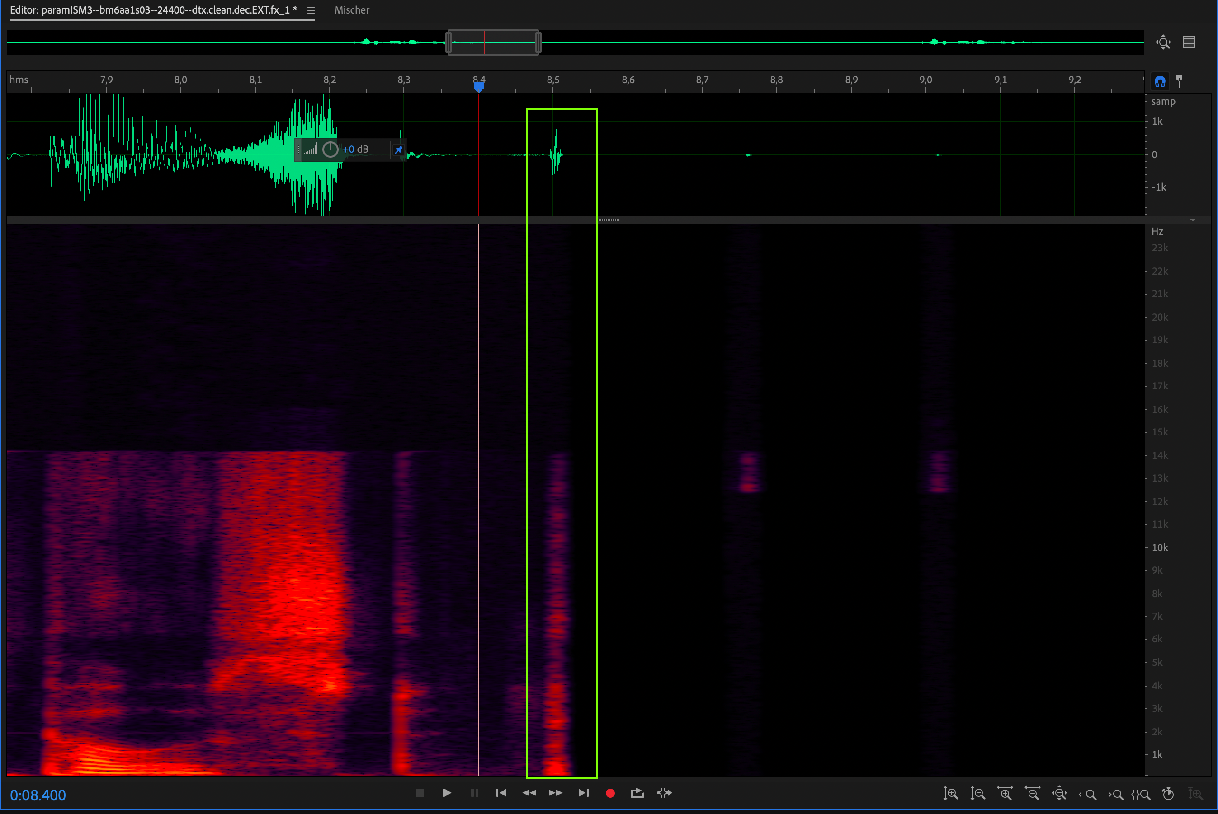Toggle the magnet snapping icon in ruler
Screen dimensions: 1218x814
pyautogui.click(x=1160, y=81)
